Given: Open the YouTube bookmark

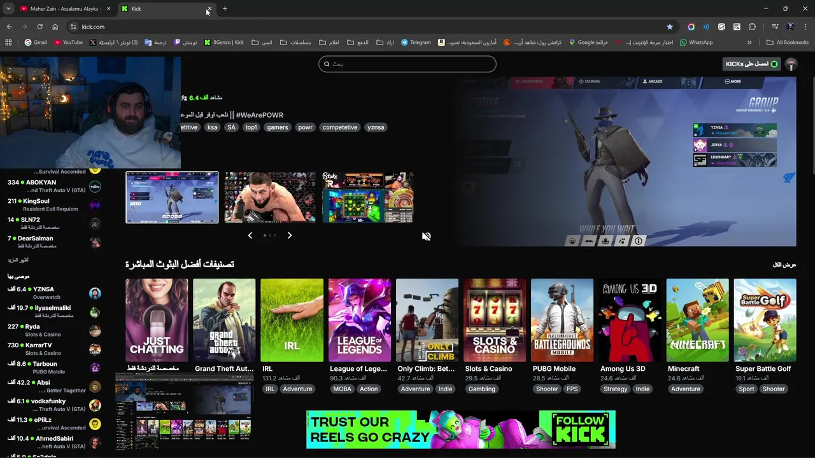Looking at the screenshot, I should (x=68, y=43).
